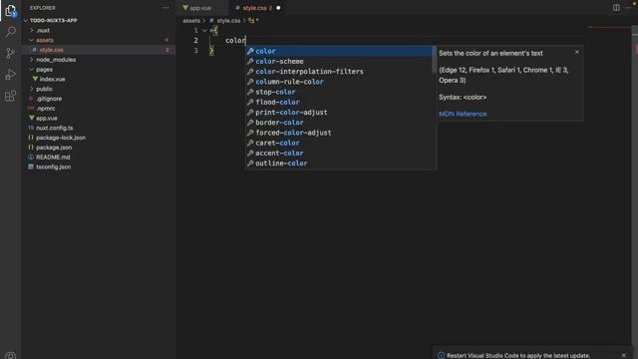Collapse the pages folder

(44, 69)
